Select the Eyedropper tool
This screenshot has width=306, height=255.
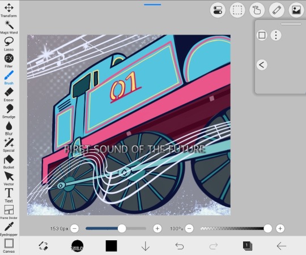[8, 229]
